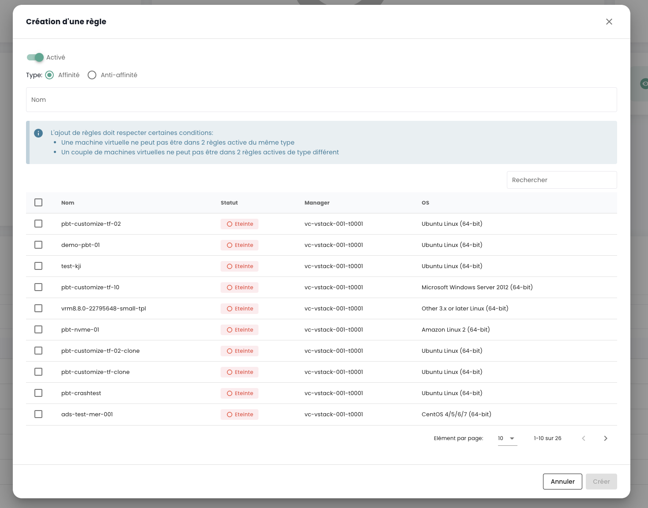
Task: Select the pbt-crashtest virtual machine checkbox
Action: (x=38, y=393)
